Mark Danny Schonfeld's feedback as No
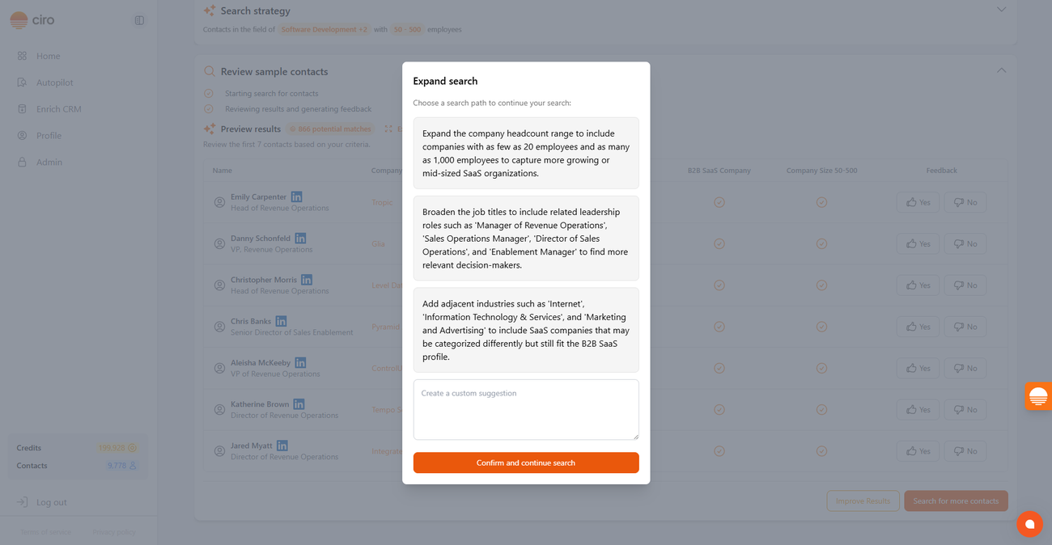The image size is (1052, 545). point(965,243)
